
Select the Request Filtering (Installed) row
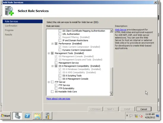pyautogui.click(x=74, y=37)
